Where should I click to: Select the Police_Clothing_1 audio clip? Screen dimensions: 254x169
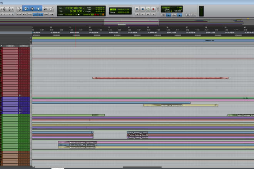[x=137, y=133]
